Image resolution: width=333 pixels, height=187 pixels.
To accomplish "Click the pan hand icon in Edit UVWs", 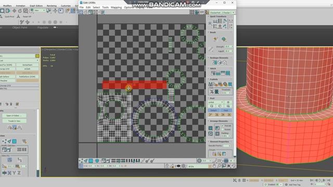I will pyautogui.click(x=214, y=166).
